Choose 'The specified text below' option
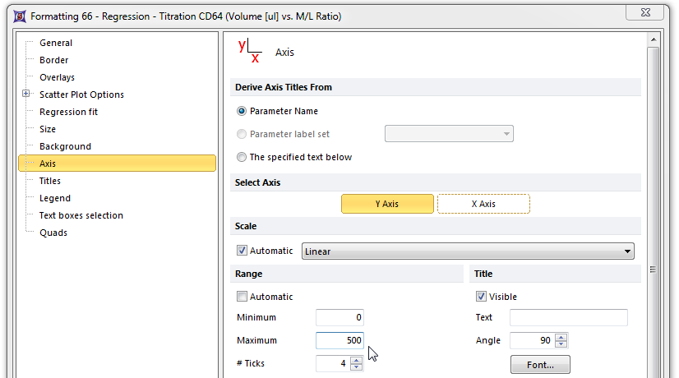 pyautogui.click(x=242, y=157)
